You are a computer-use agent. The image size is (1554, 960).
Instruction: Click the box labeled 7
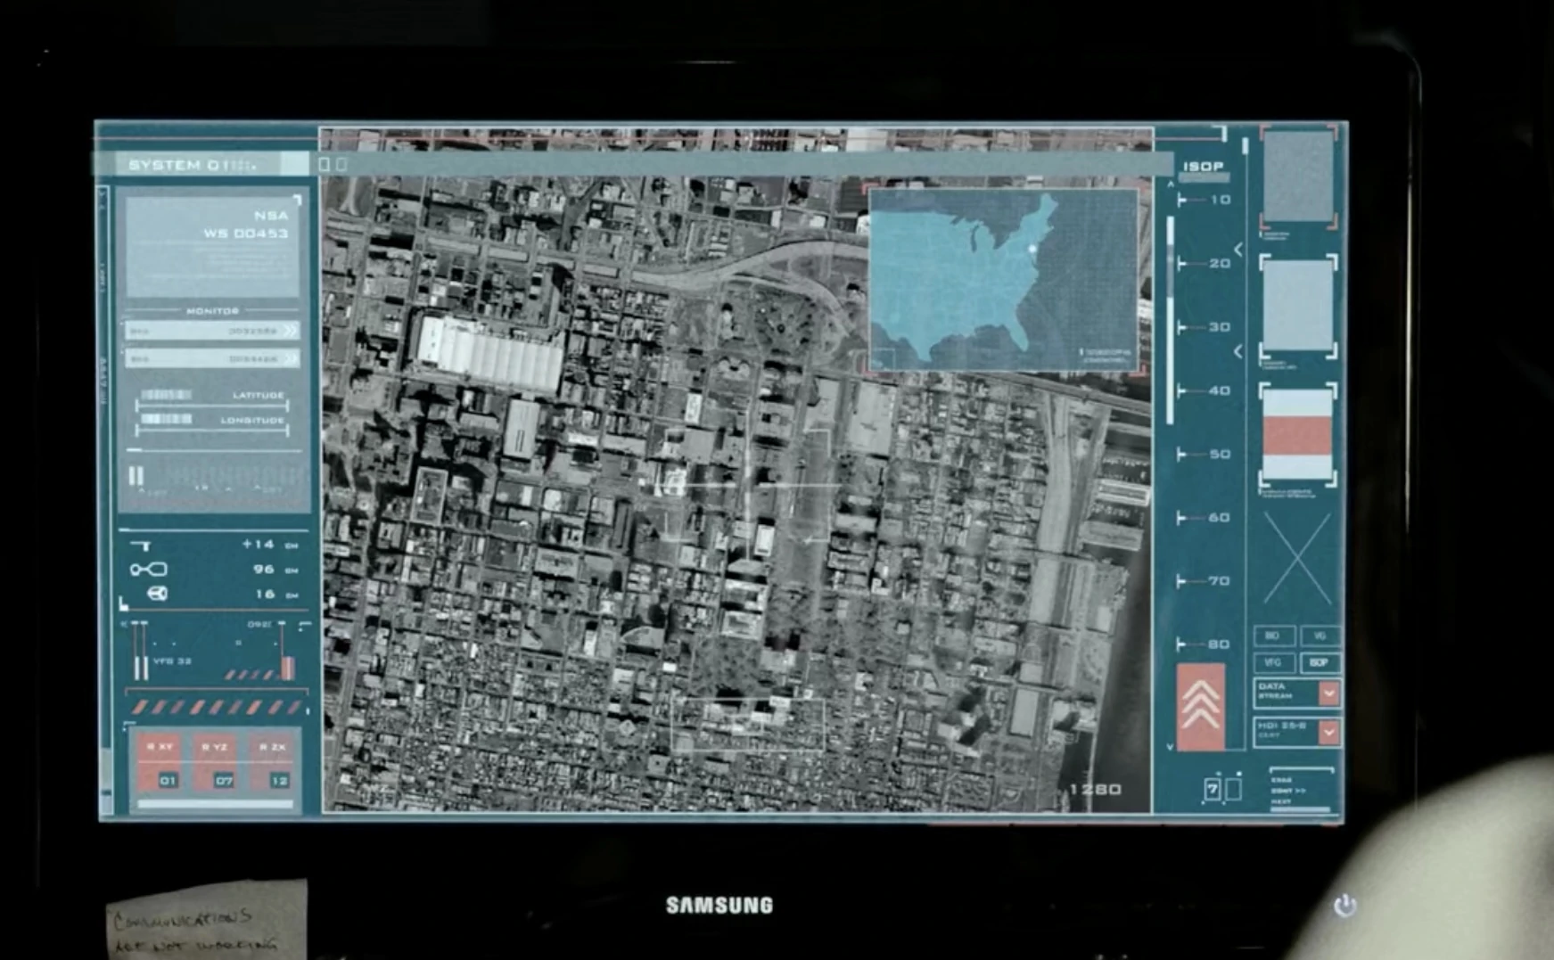click(x=1212, y=789)
